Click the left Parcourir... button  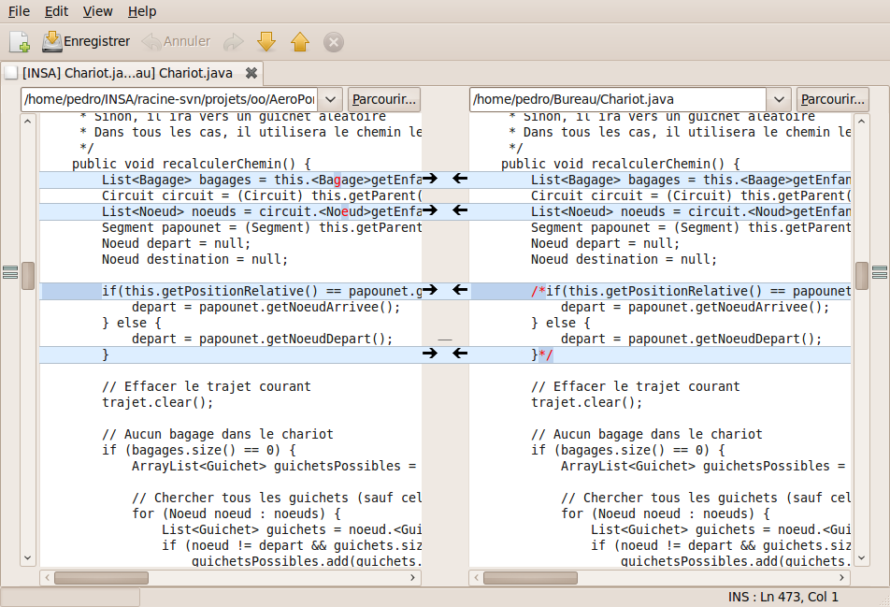(x=383, y=99)
